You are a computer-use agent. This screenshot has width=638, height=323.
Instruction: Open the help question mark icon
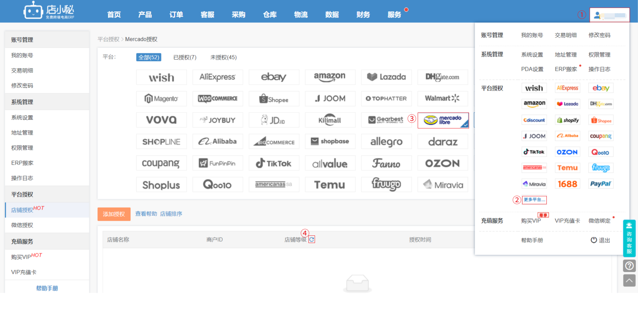coord(629,266)
